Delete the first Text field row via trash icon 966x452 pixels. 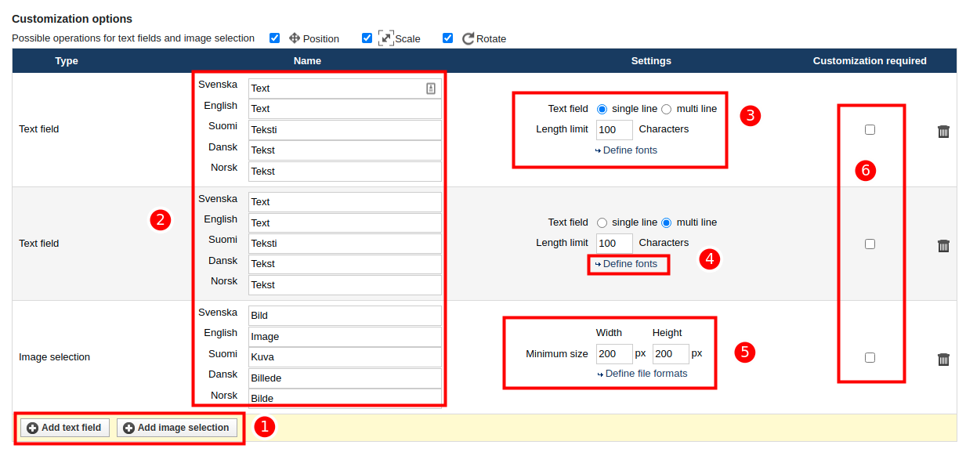tap(943, 132)
